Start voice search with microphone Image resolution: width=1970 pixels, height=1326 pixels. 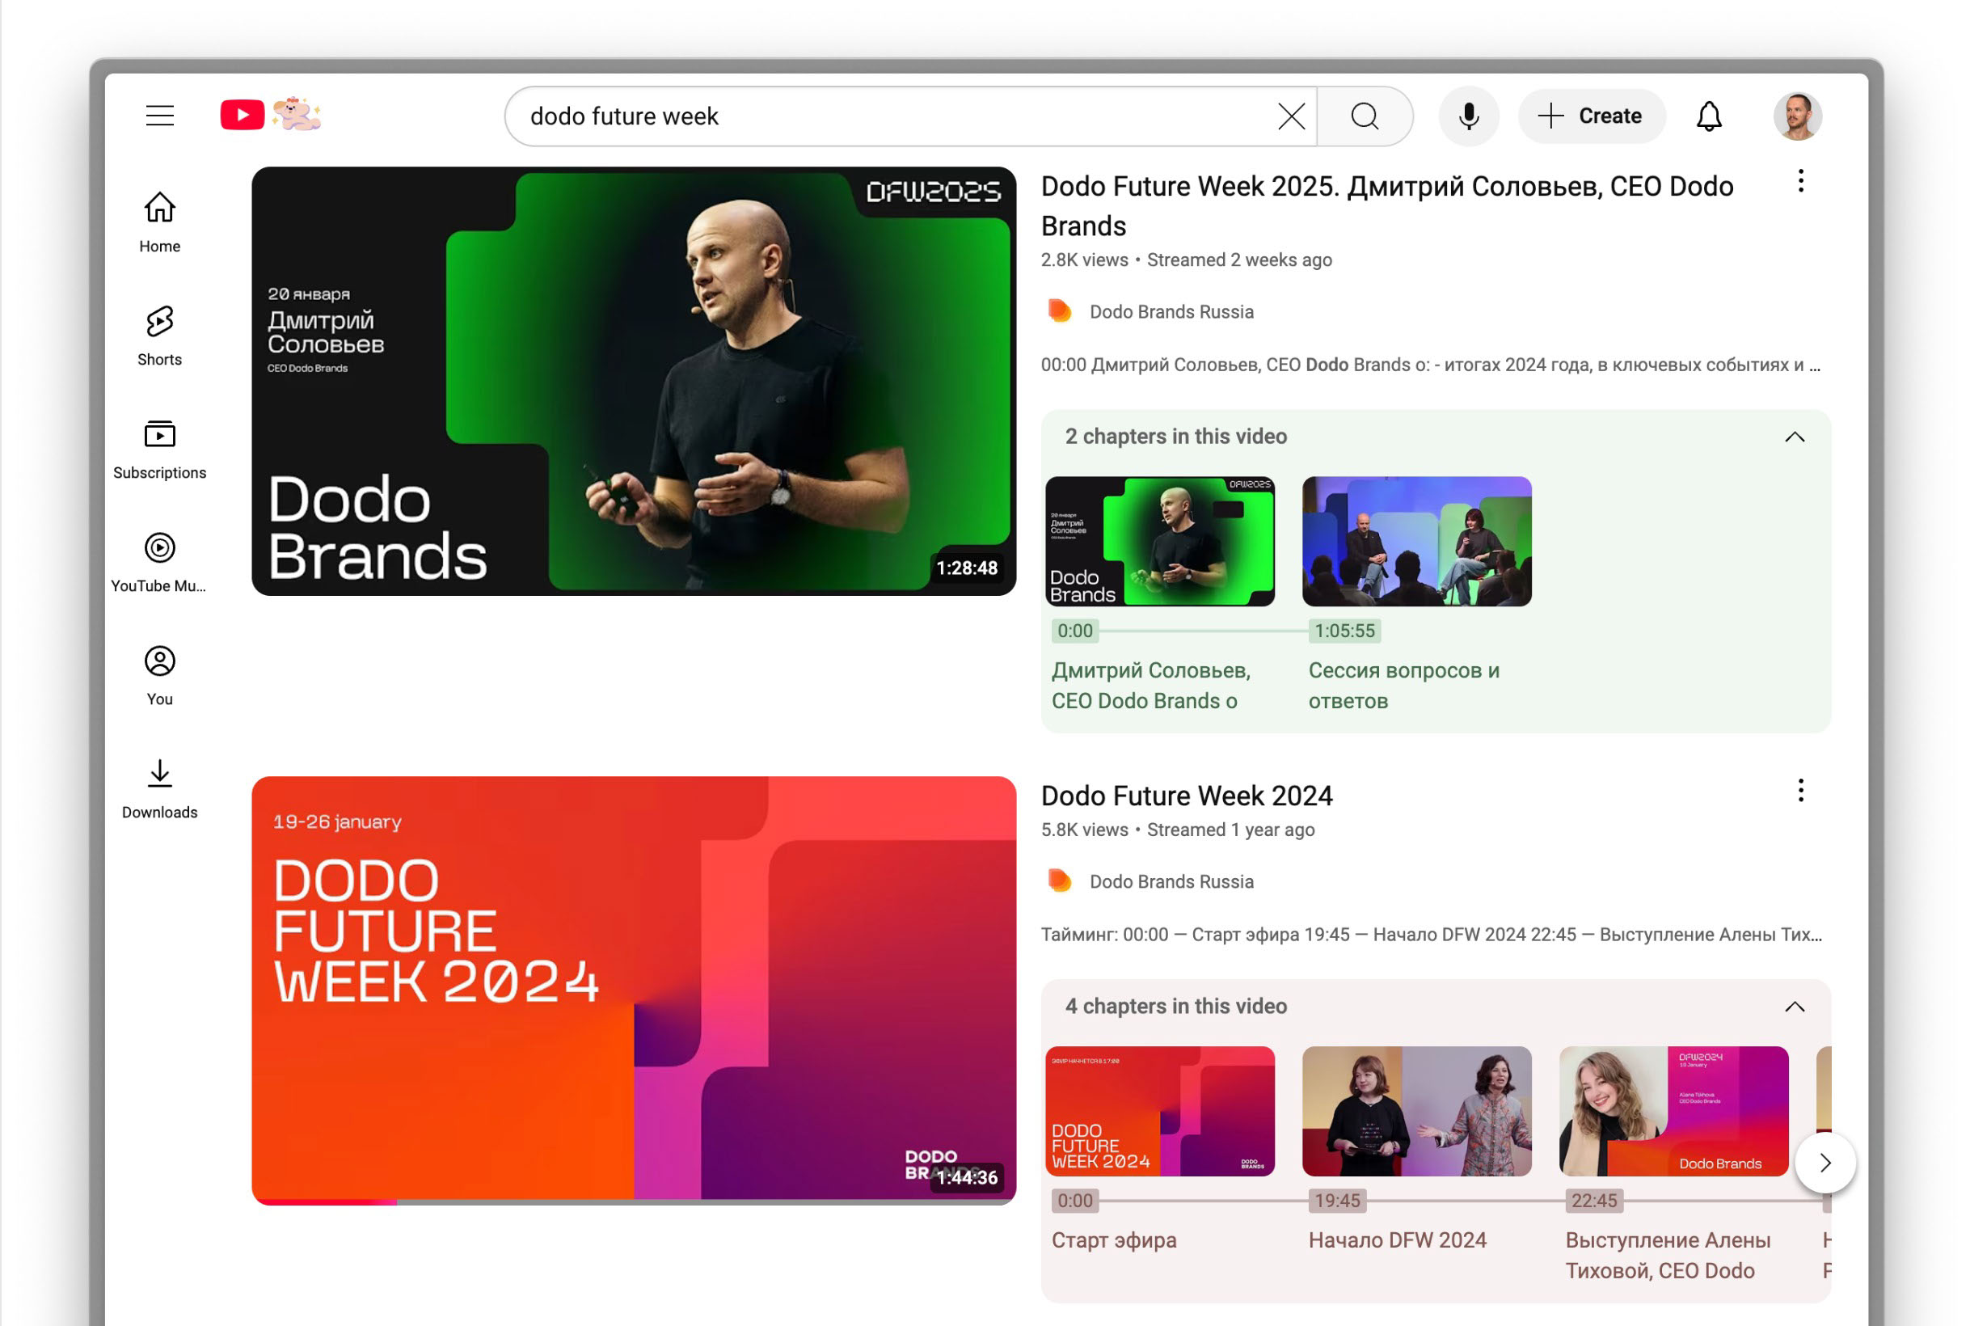tap(1468, 116)
